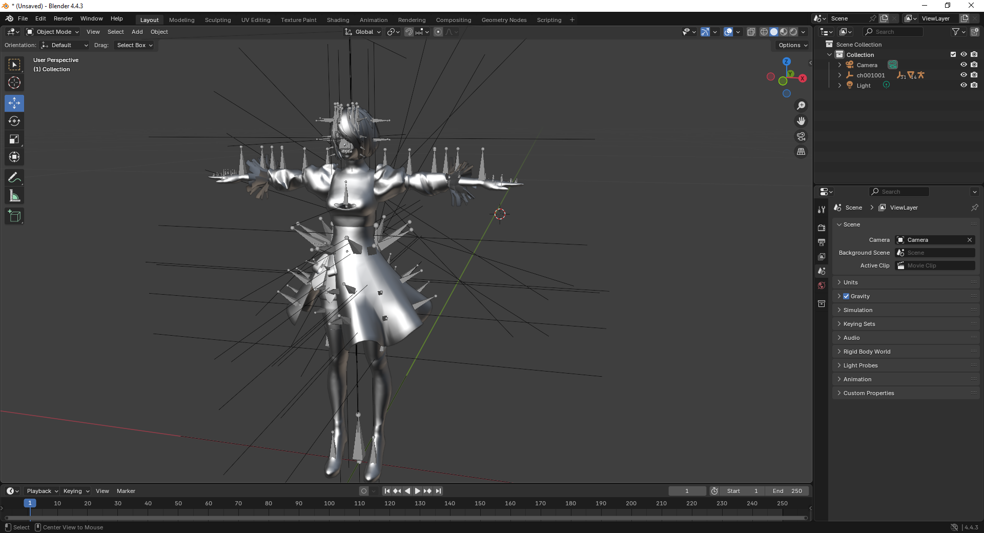Expand the Units panel

coord(906,282)
